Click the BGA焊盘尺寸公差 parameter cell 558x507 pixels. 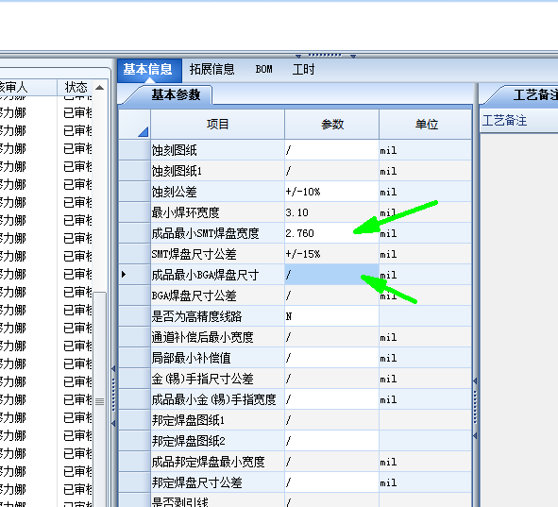(x=331, y=296)
